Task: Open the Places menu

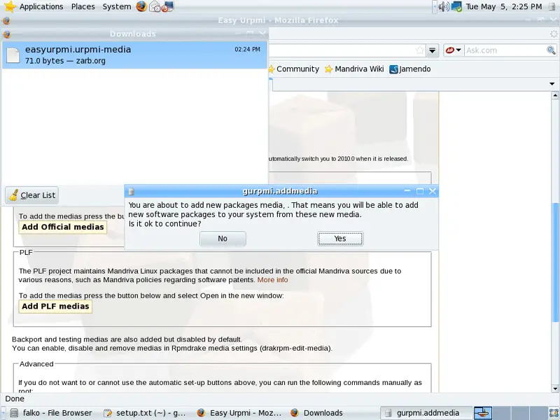Action: [83, 6]
